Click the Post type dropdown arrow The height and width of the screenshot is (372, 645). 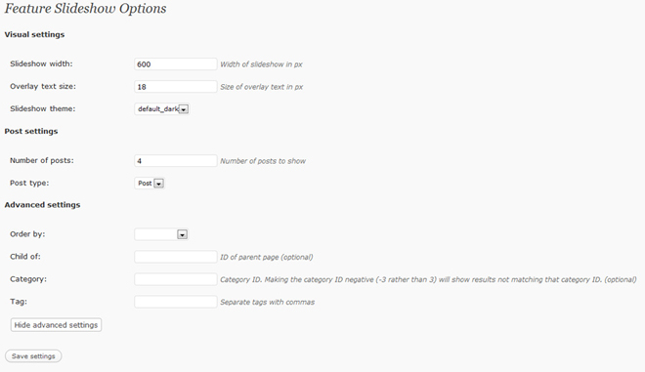158,184
